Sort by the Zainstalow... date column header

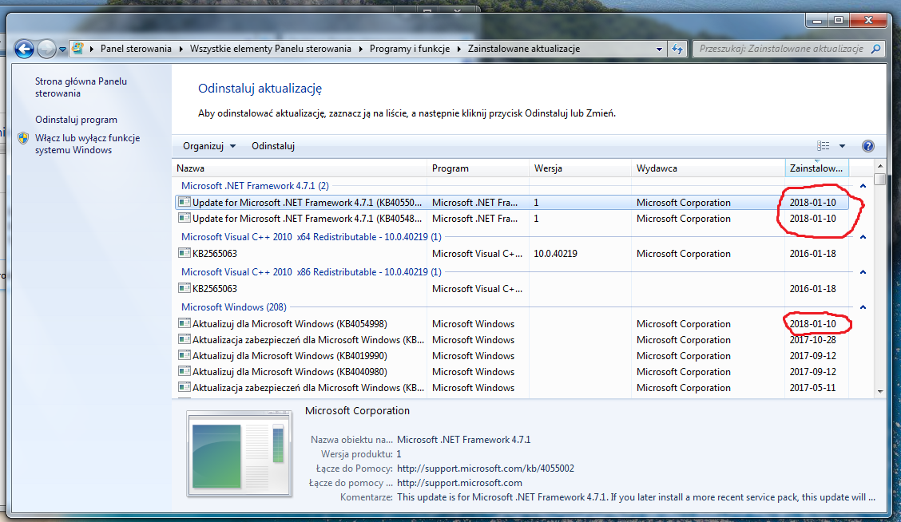817,168
